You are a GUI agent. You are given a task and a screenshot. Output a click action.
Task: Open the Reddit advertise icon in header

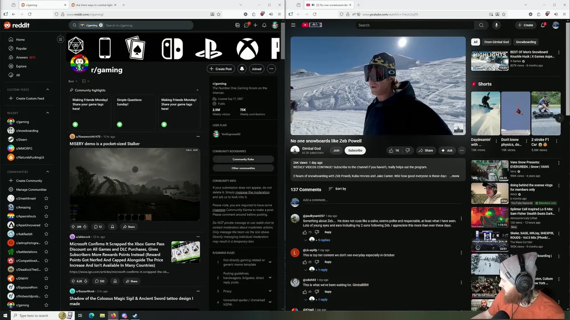237,25
